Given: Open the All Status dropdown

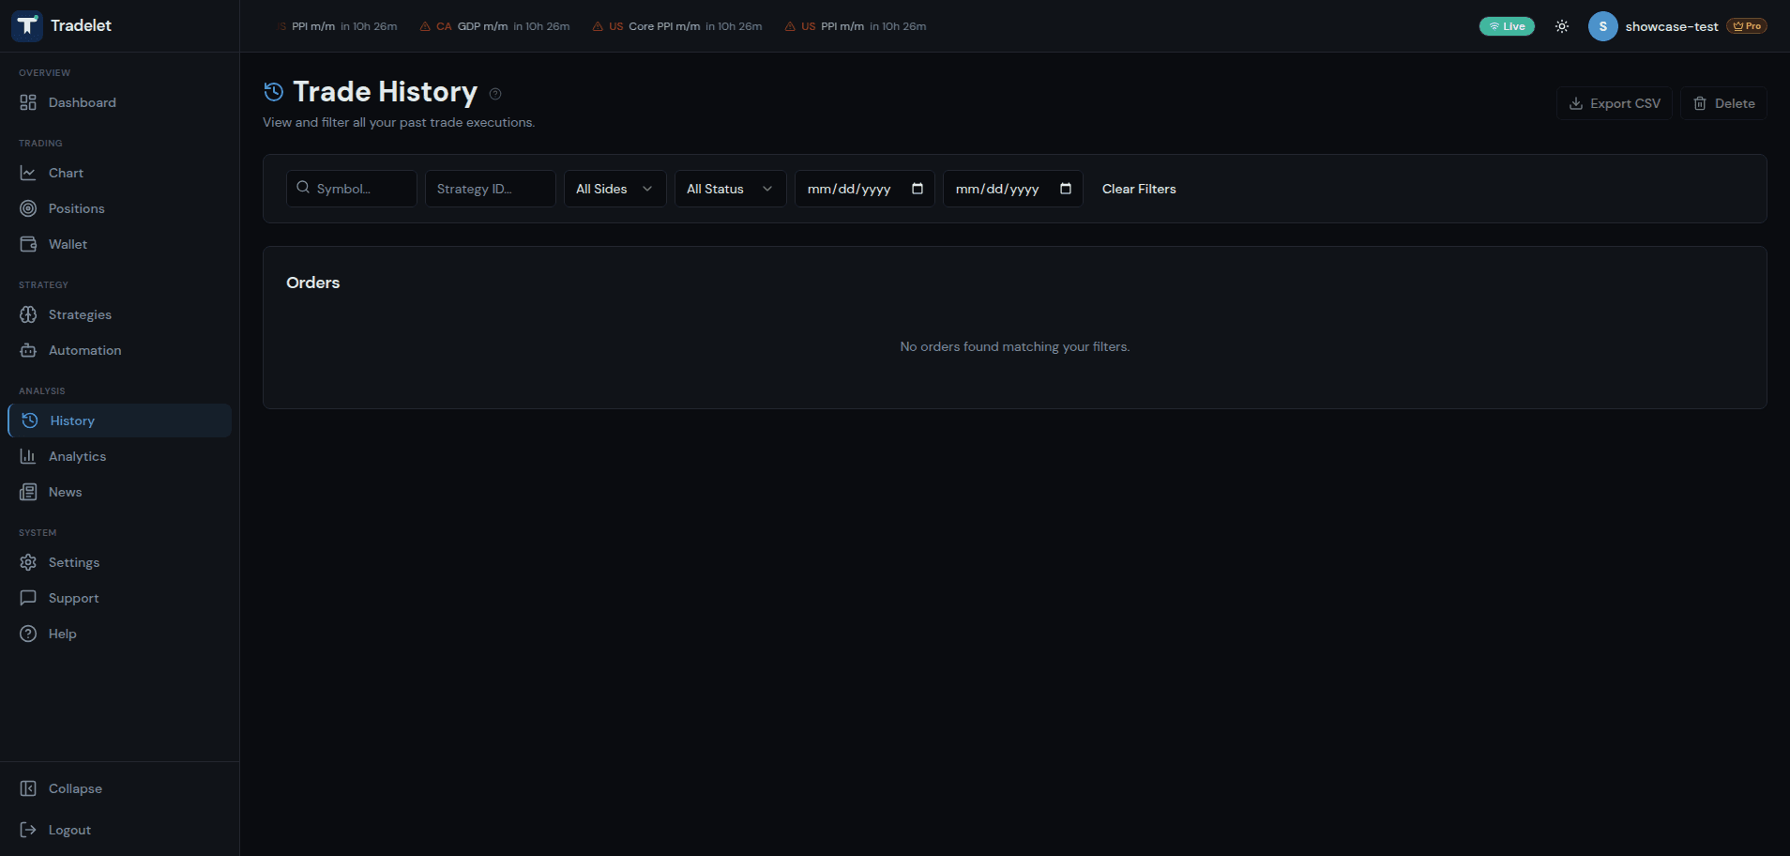Looking at the screenshot, I should pos(729,189).
